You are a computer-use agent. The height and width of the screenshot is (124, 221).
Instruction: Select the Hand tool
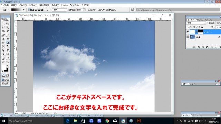click(3, 62)
